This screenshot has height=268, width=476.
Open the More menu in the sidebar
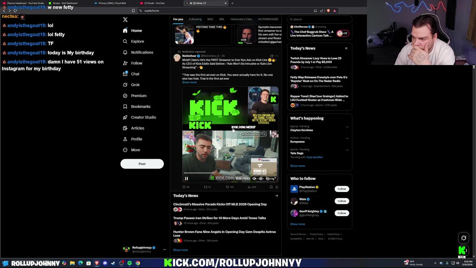[x=131, y=150]
